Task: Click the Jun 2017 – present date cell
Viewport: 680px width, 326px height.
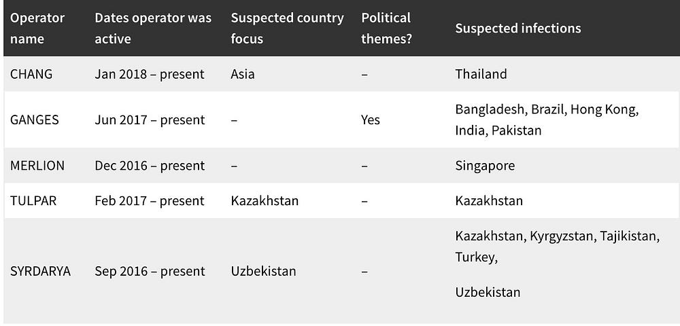Action: click(150, 120)
